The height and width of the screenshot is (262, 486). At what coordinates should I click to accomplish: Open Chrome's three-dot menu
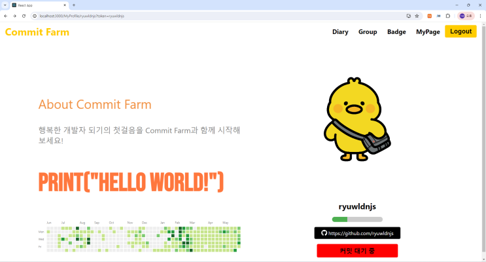(x=480, y=16)
